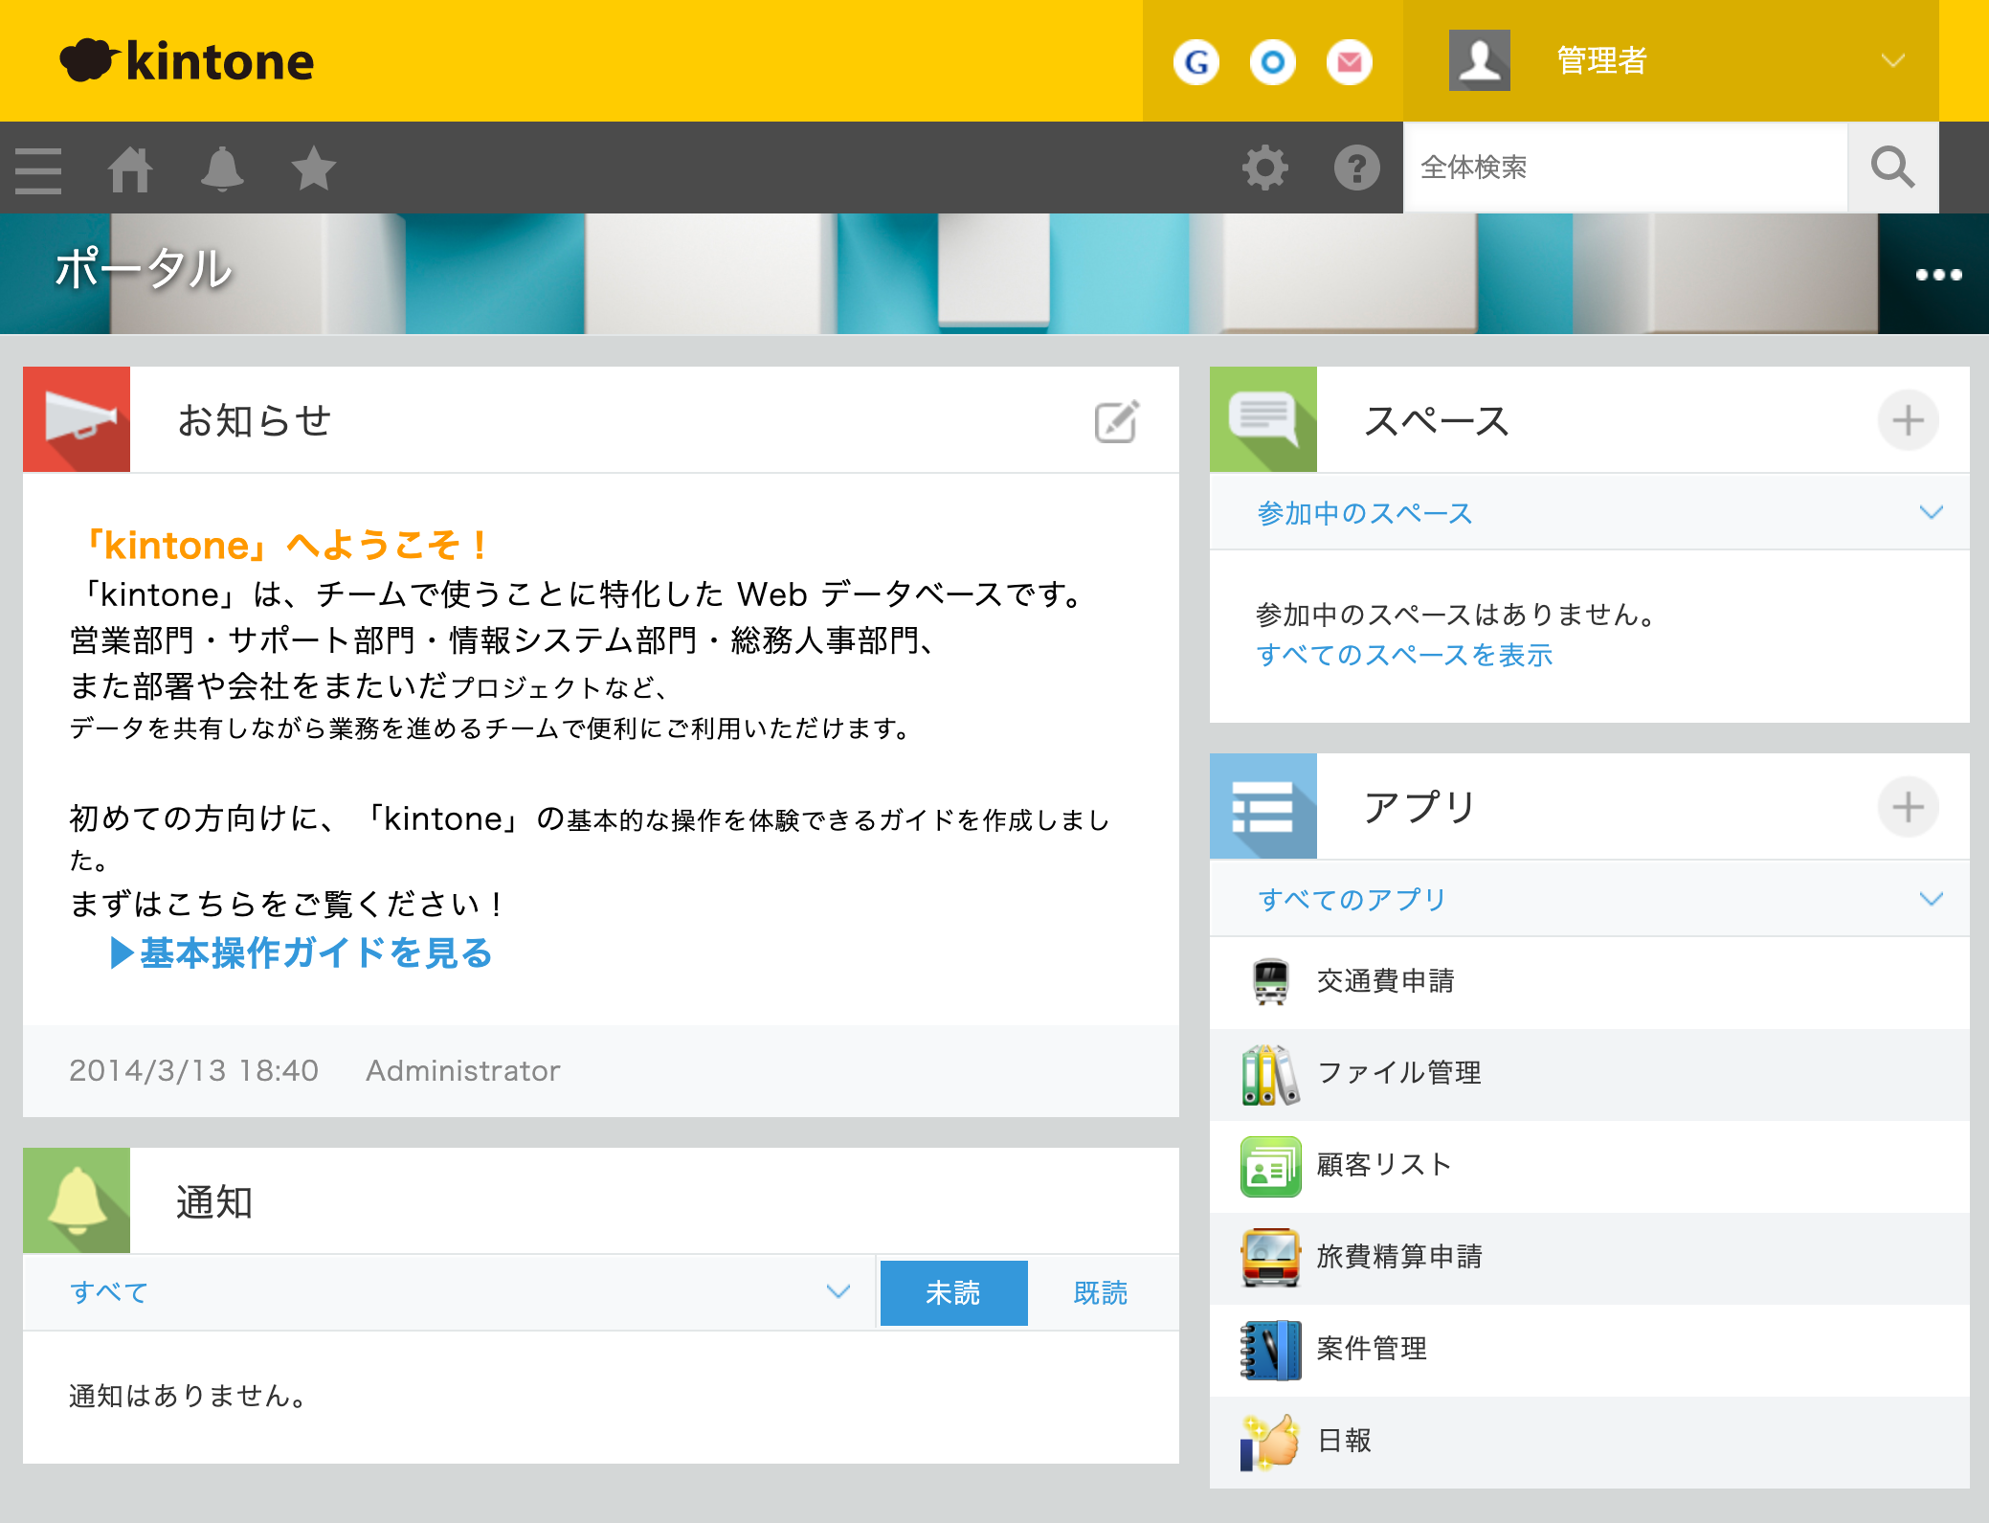Click the green speech bubble スペース icon
This screenshot has width=1989, height=1523.
1263,419
